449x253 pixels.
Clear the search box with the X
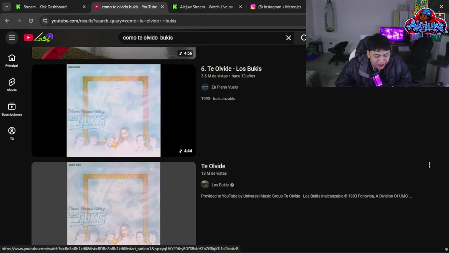(x=288, y=38)
